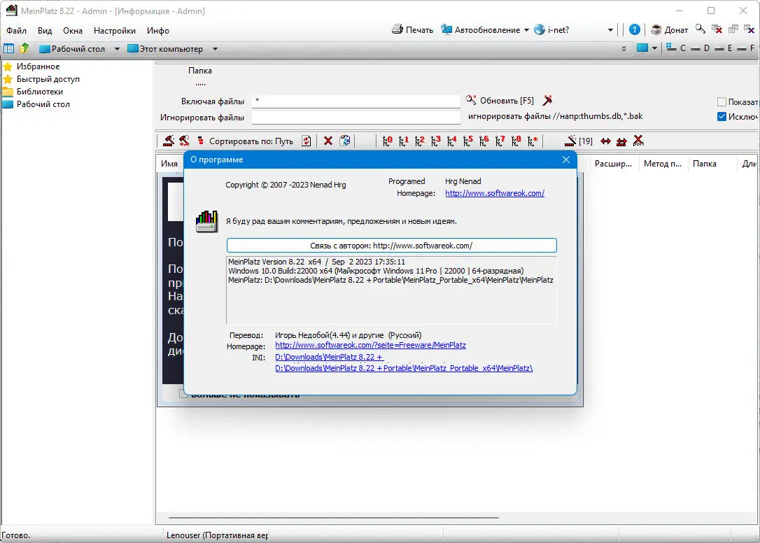Close the О программе dialog
Viewport: 760px width, 543px height.
(x=565, y=160)
